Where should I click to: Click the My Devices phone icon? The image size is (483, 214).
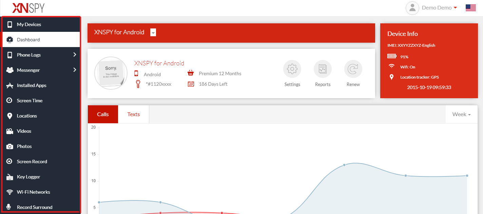[x=10, y=24]
